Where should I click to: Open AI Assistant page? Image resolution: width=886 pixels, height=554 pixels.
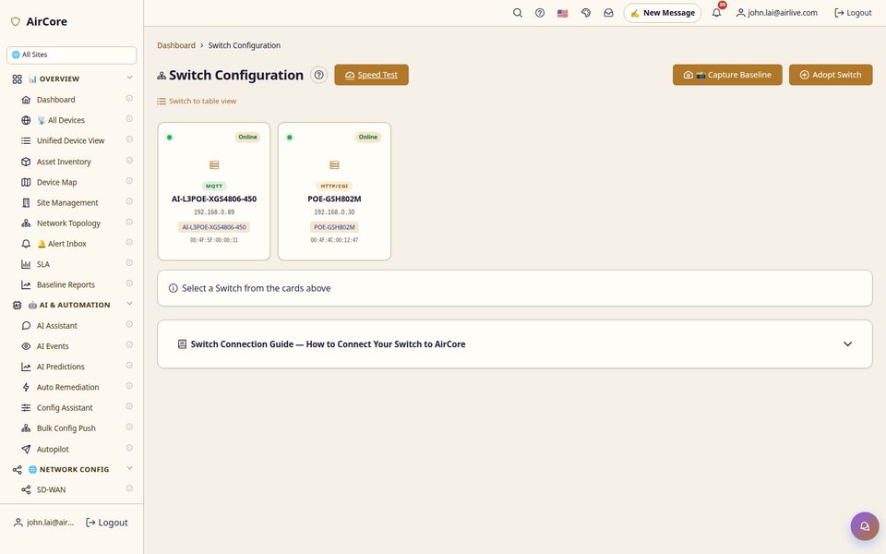click(56, 326)
